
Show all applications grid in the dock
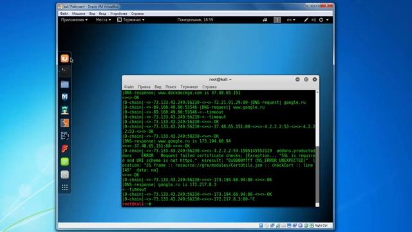click(64, 188)
